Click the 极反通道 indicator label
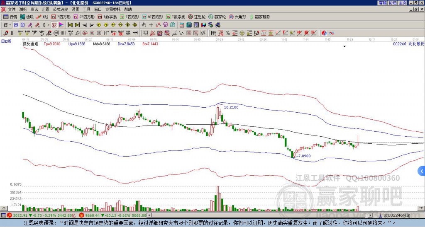 click(x=30, y=43)
